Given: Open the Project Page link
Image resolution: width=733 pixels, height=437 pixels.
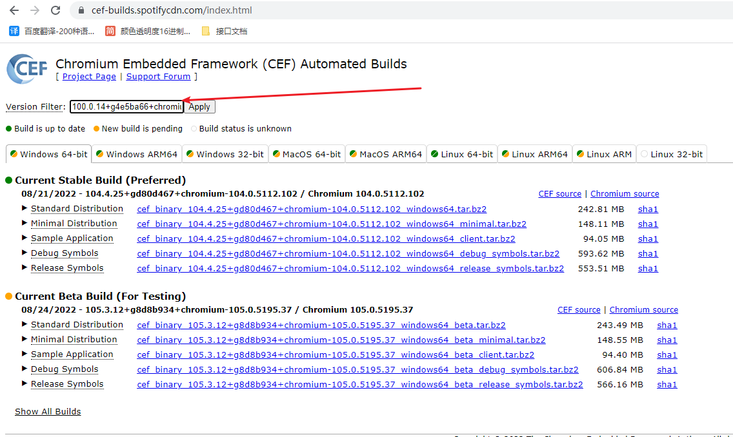Looking at the screenshot, I should tap(89, 77).
